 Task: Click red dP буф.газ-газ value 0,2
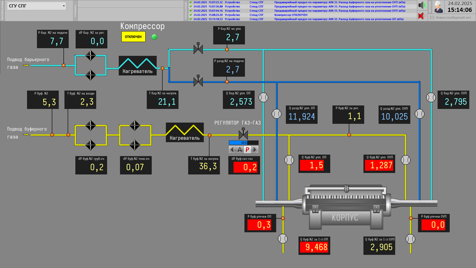click(245, 167)
